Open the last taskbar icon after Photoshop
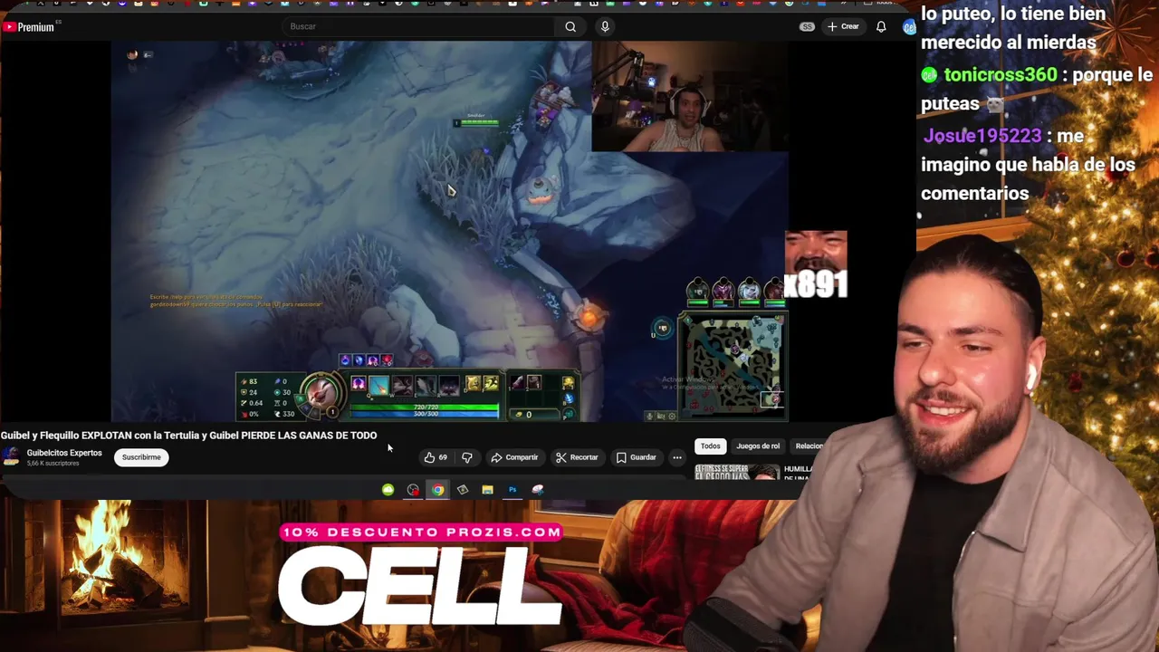Screen dimensions: 1159x652 pos(538,490)
